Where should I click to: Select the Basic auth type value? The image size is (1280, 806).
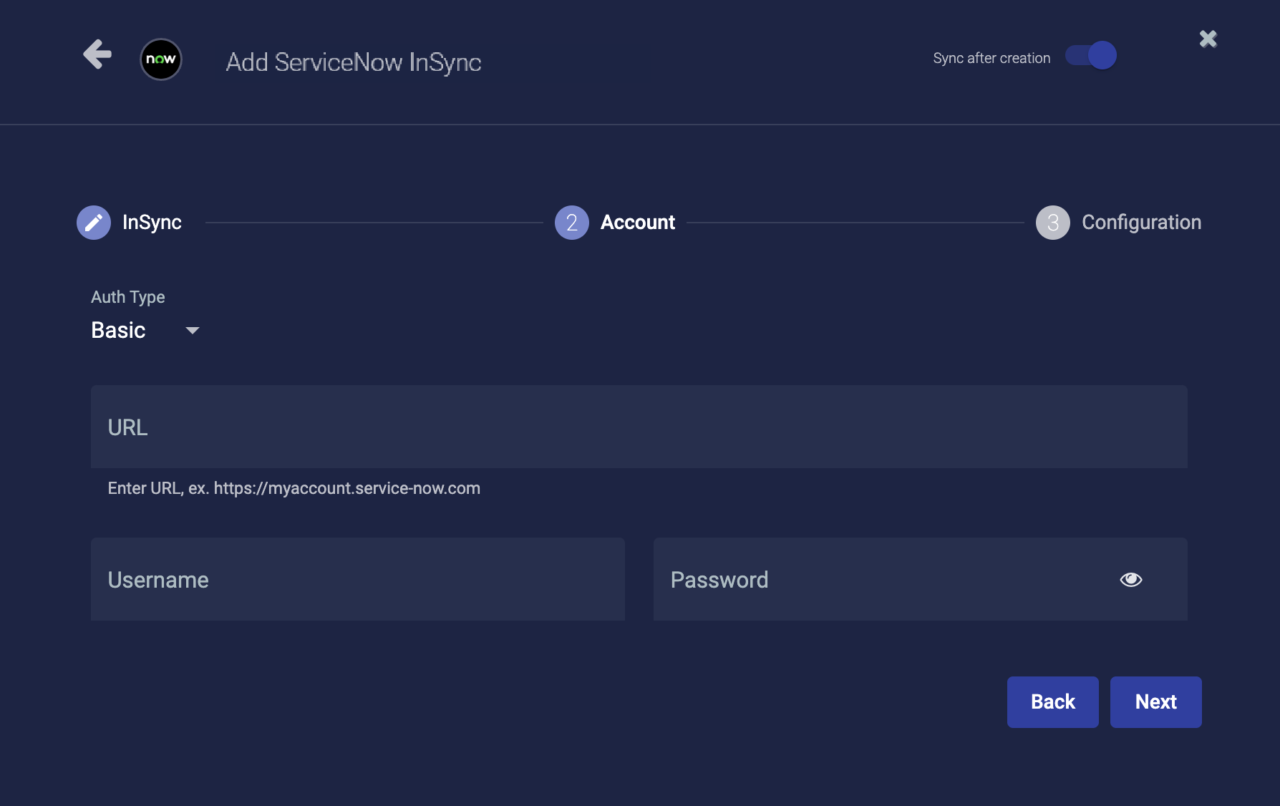(x=119, y=331)
